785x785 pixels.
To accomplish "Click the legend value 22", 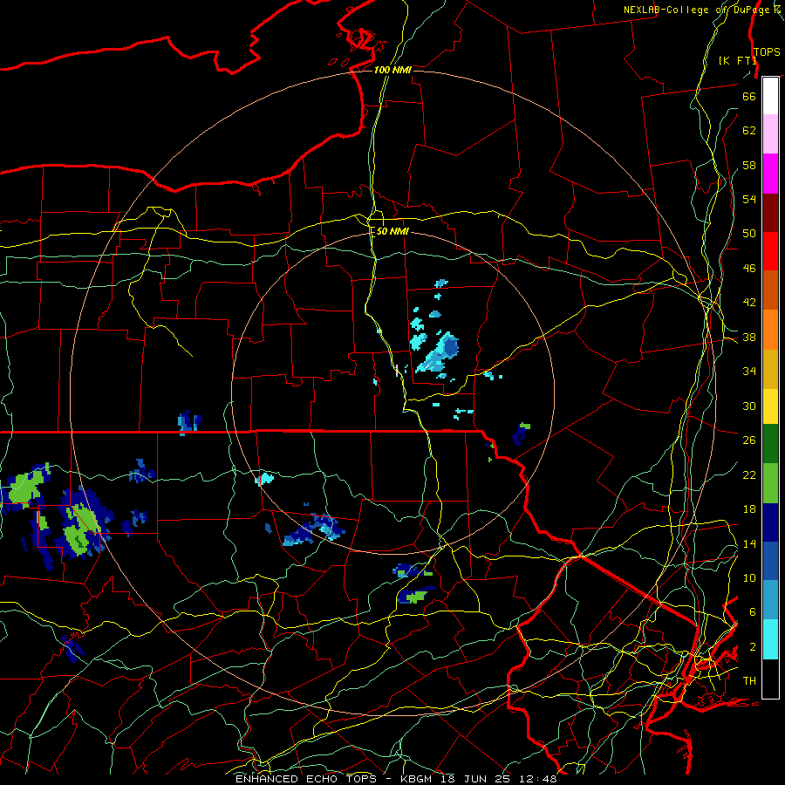I will 749,474.
